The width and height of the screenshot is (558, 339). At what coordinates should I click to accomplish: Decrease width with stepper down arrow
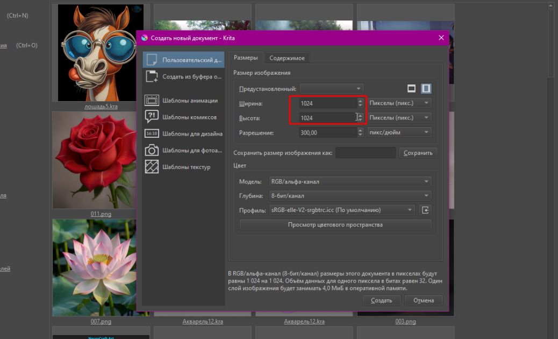(x=360, y=106)
